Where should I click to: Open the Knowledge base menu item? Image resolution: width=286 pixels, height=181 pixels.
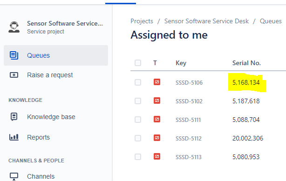click(x=51, y=117)
